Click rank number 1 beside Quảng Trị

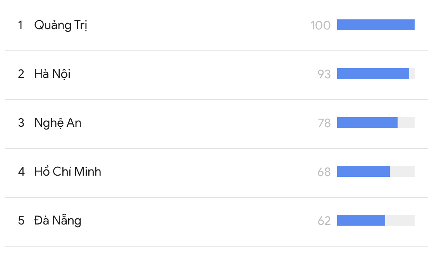pyautogui.click(x=21, y=25)
